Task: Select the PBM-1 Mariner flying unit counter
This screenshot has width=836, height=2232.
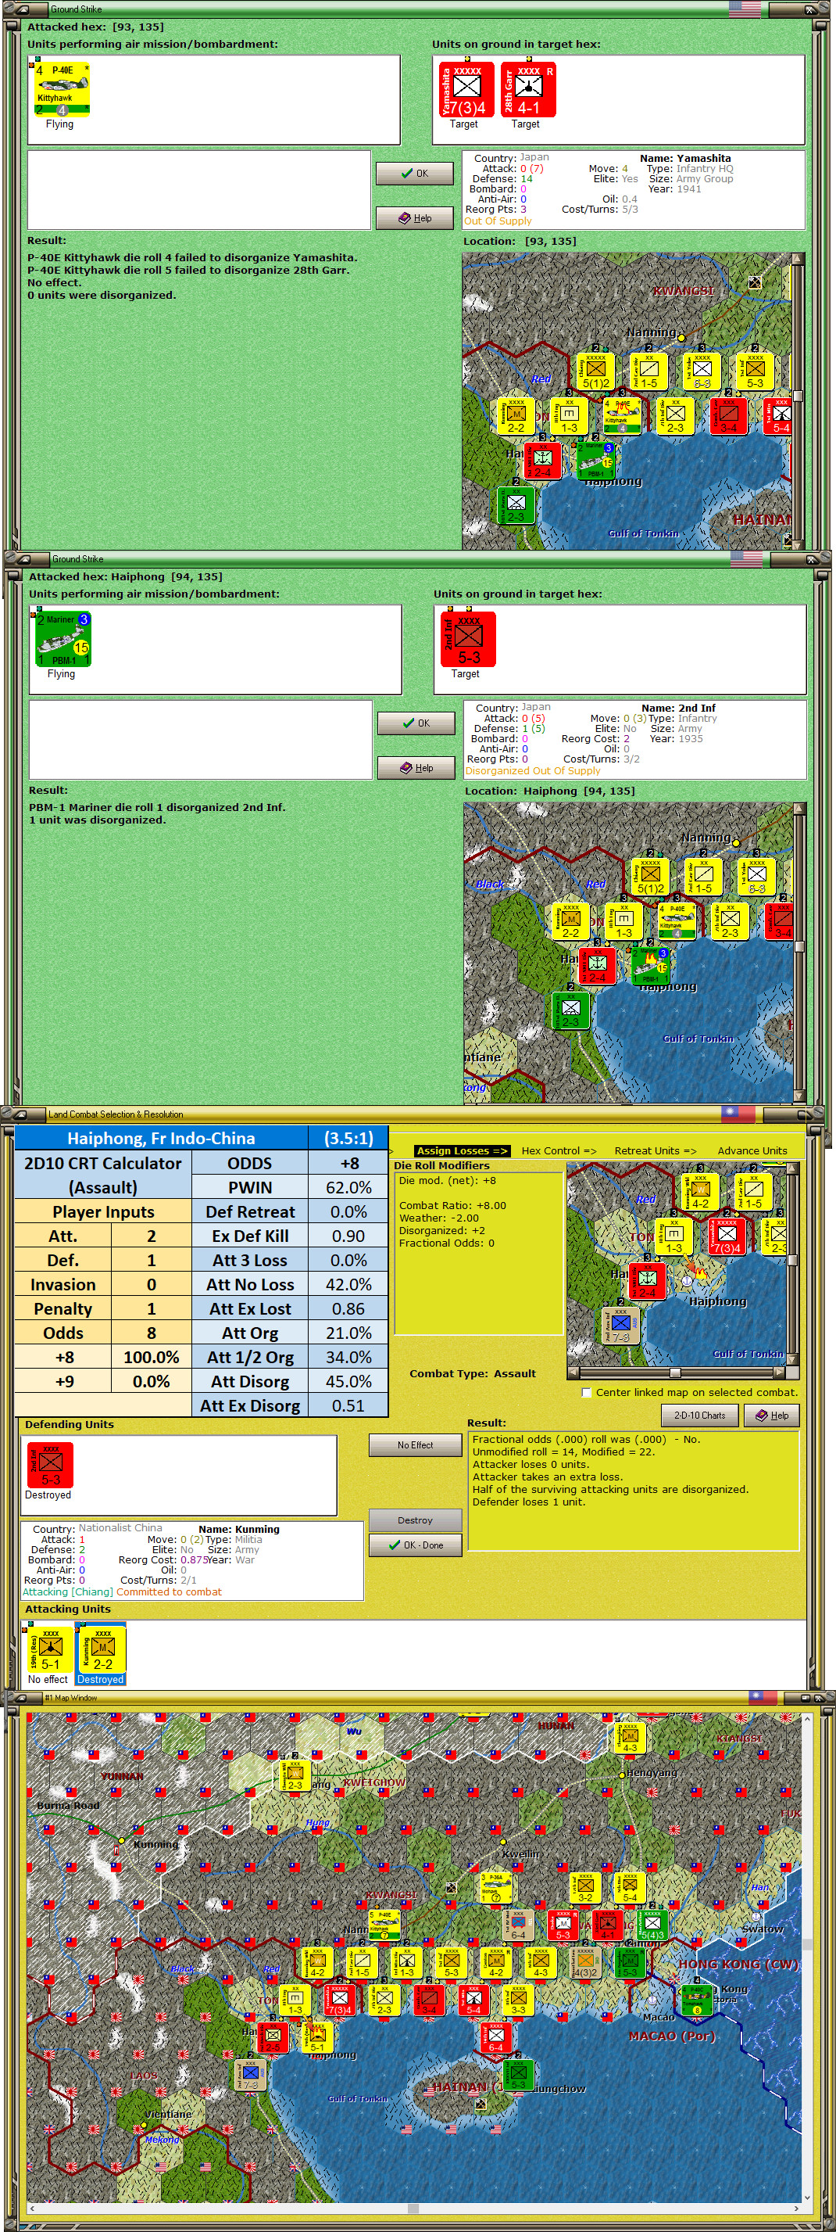Action: (63, 639)
